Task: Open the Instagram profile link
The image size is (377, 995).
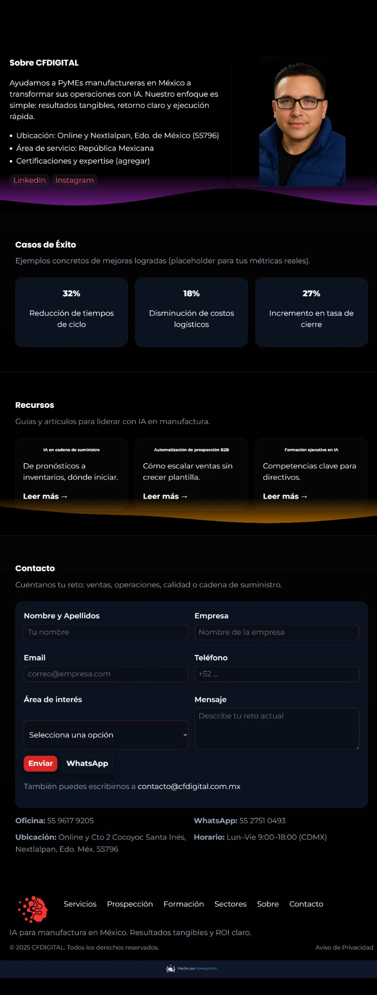Action: tap(74, 180)
